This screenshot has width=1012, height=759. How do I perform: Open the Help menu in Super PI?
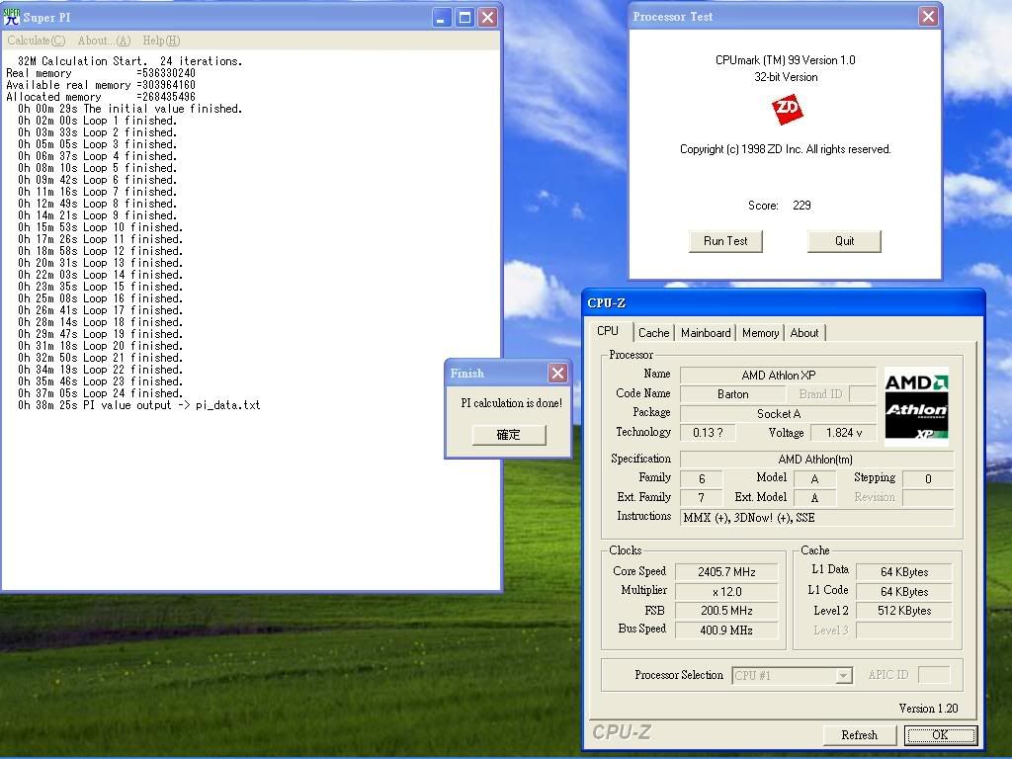pos(161,41)
